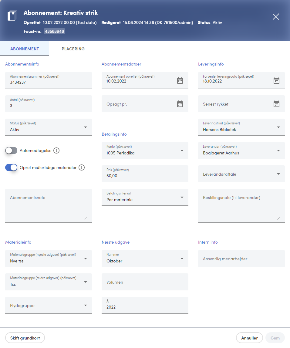Open calendar picker for Senest rykket
The width and height of the screenshot is (290, 348).
coord(276,104)
